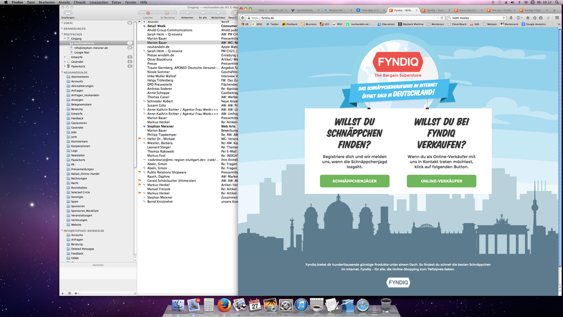Click ONLINE-VERKÄUFER green button
Viewport: 563px width, 317px height.
441,181
